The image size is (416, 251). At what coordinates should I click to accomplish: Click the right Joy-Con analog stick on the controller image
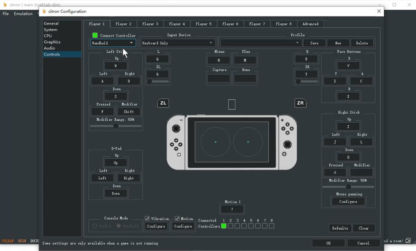(x=288, y=144)
